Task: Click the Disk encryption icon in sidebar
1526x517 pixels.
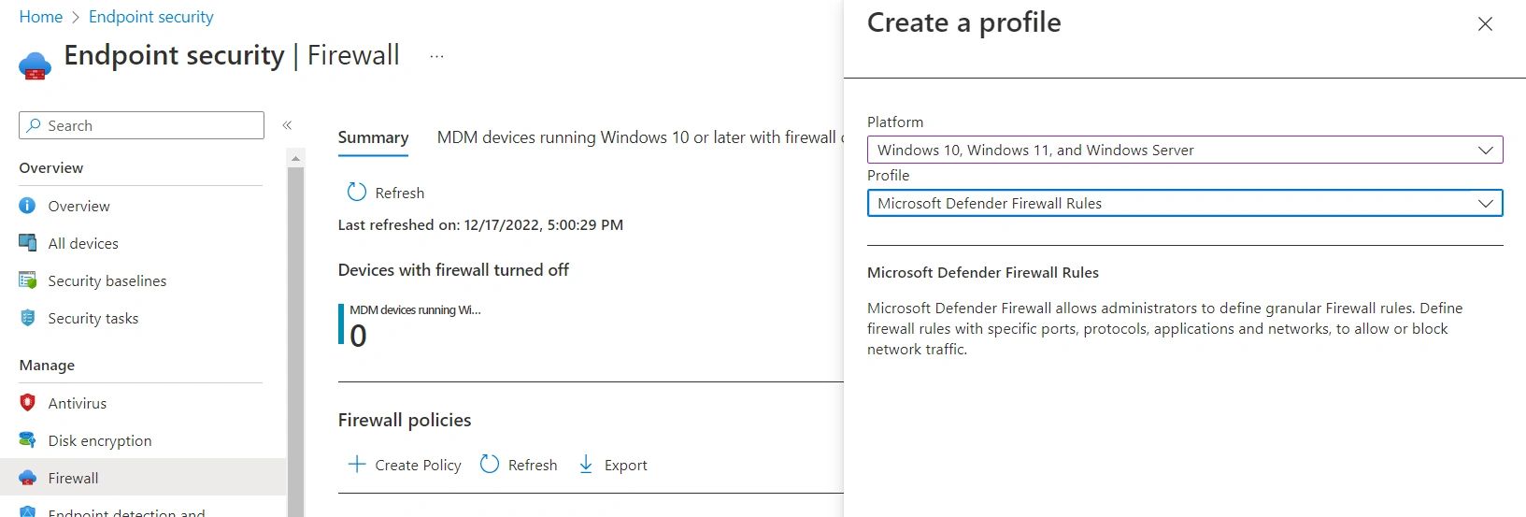Action: 28,440
